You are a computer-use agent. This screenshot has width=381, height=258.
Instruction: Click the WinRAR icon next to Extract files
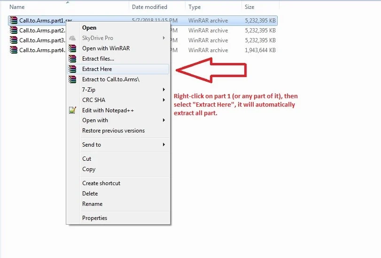click(72, 59)
